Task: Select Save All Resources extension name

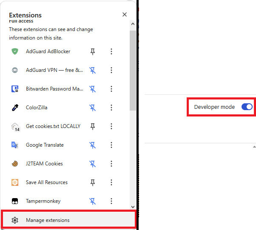Action: (x=47, y=182)
